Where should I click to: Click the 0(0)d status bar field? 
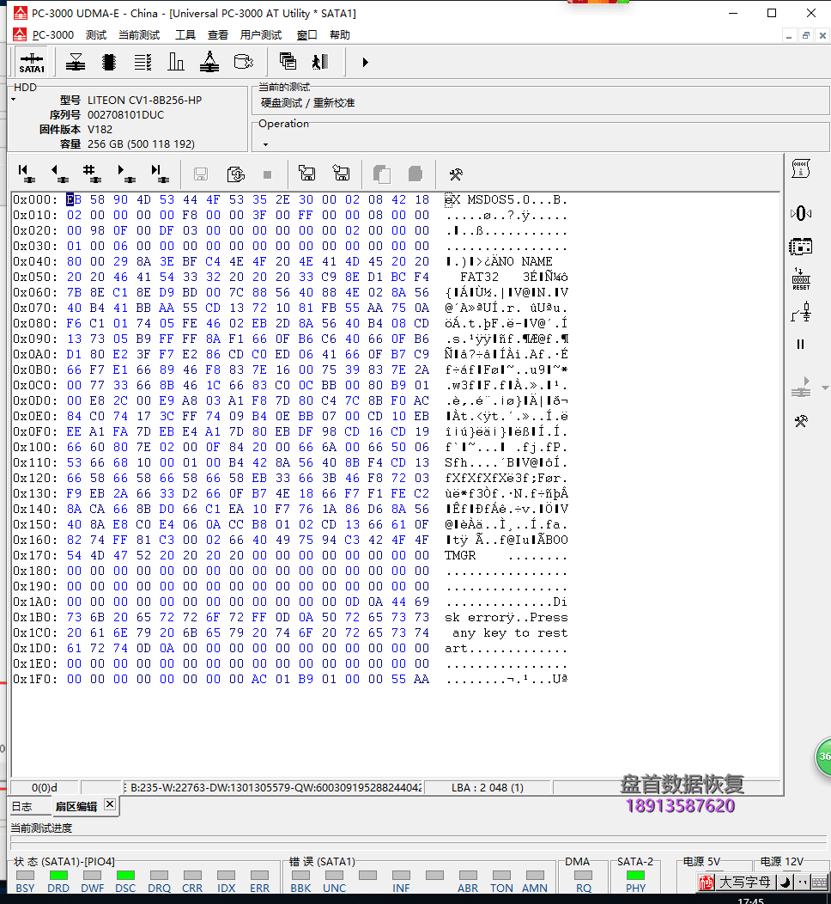[x=45, y=787]
